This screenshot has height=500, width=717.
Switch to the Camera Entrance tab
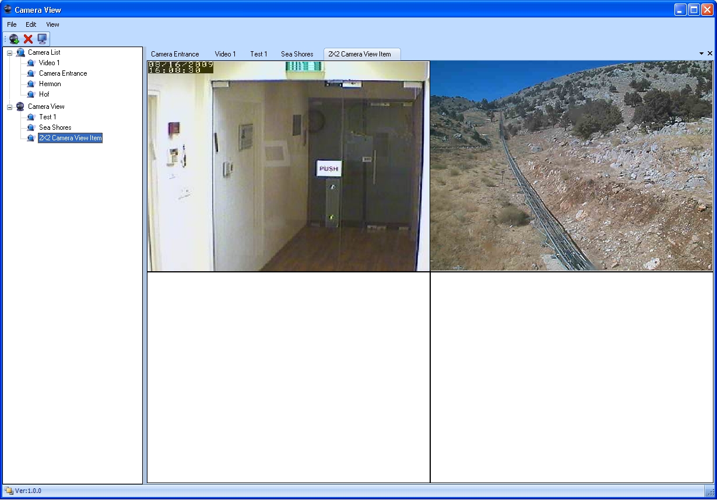coord(175,54)
